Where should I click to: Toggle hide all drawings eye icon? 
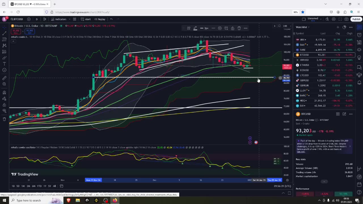click(x=4, y=111)
